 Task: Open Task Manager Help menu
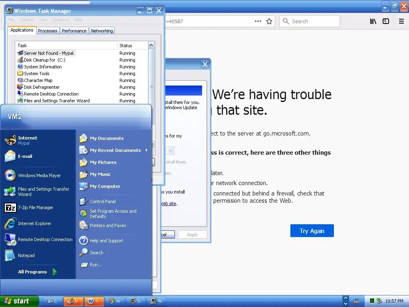coord(78,20)
